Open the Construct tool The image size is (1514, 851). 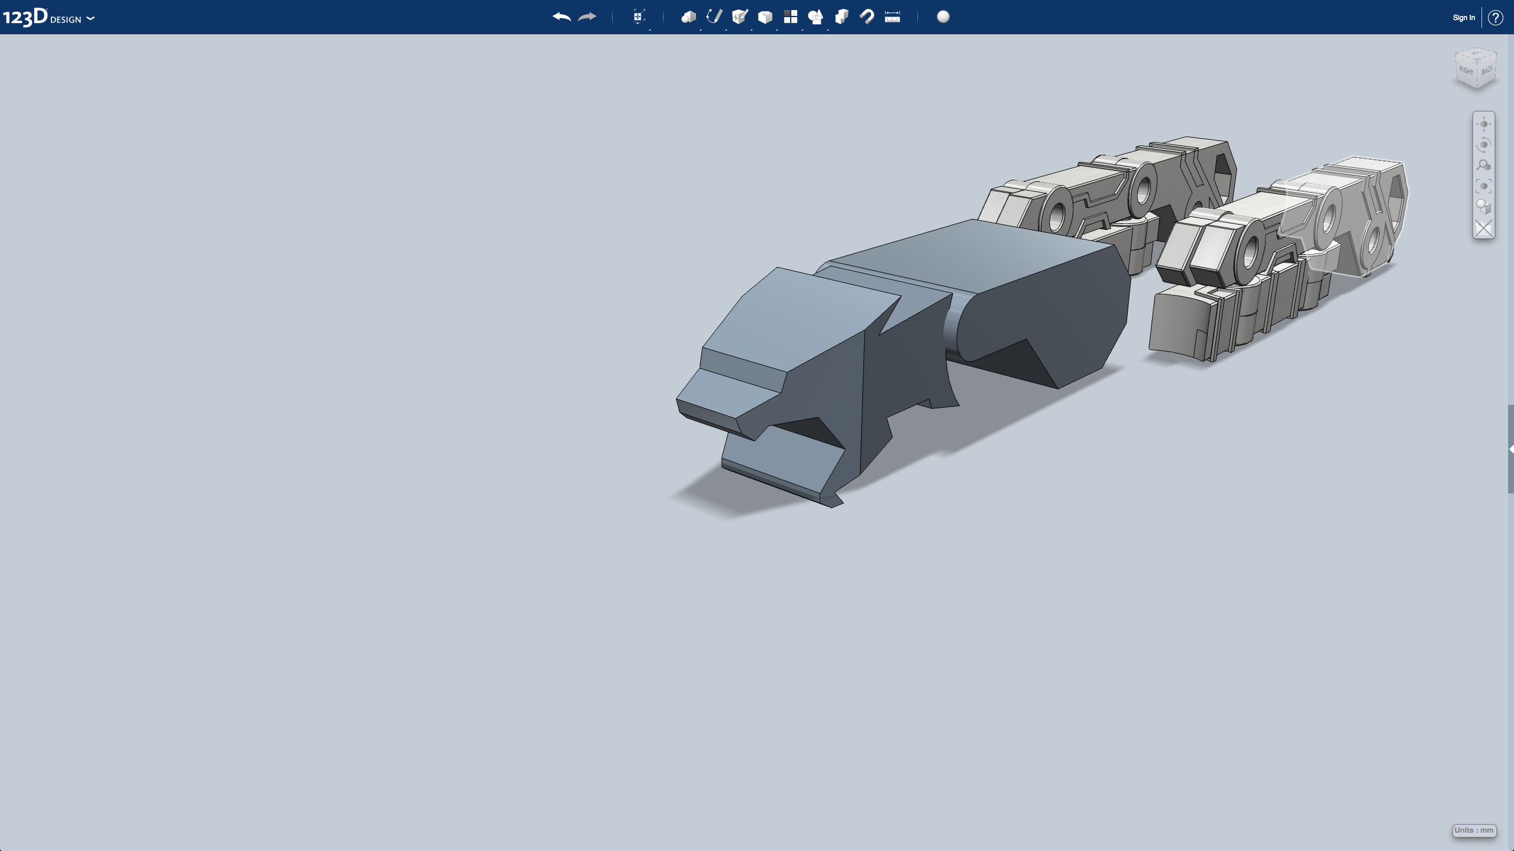point(740,17)
